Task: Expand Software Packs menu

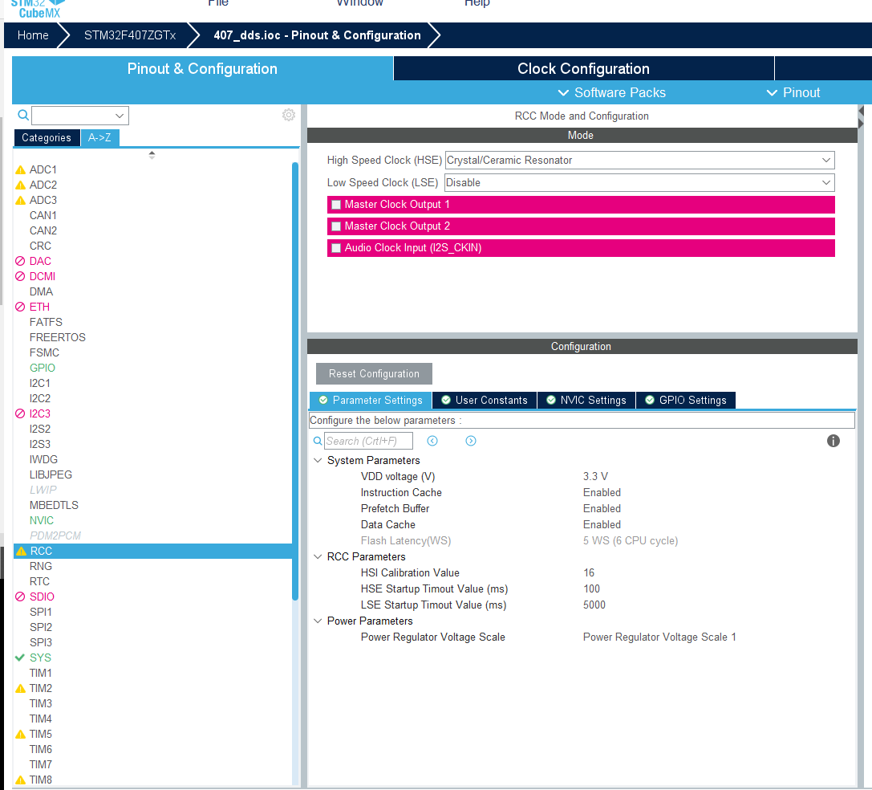Action: [x=612, y=92]
